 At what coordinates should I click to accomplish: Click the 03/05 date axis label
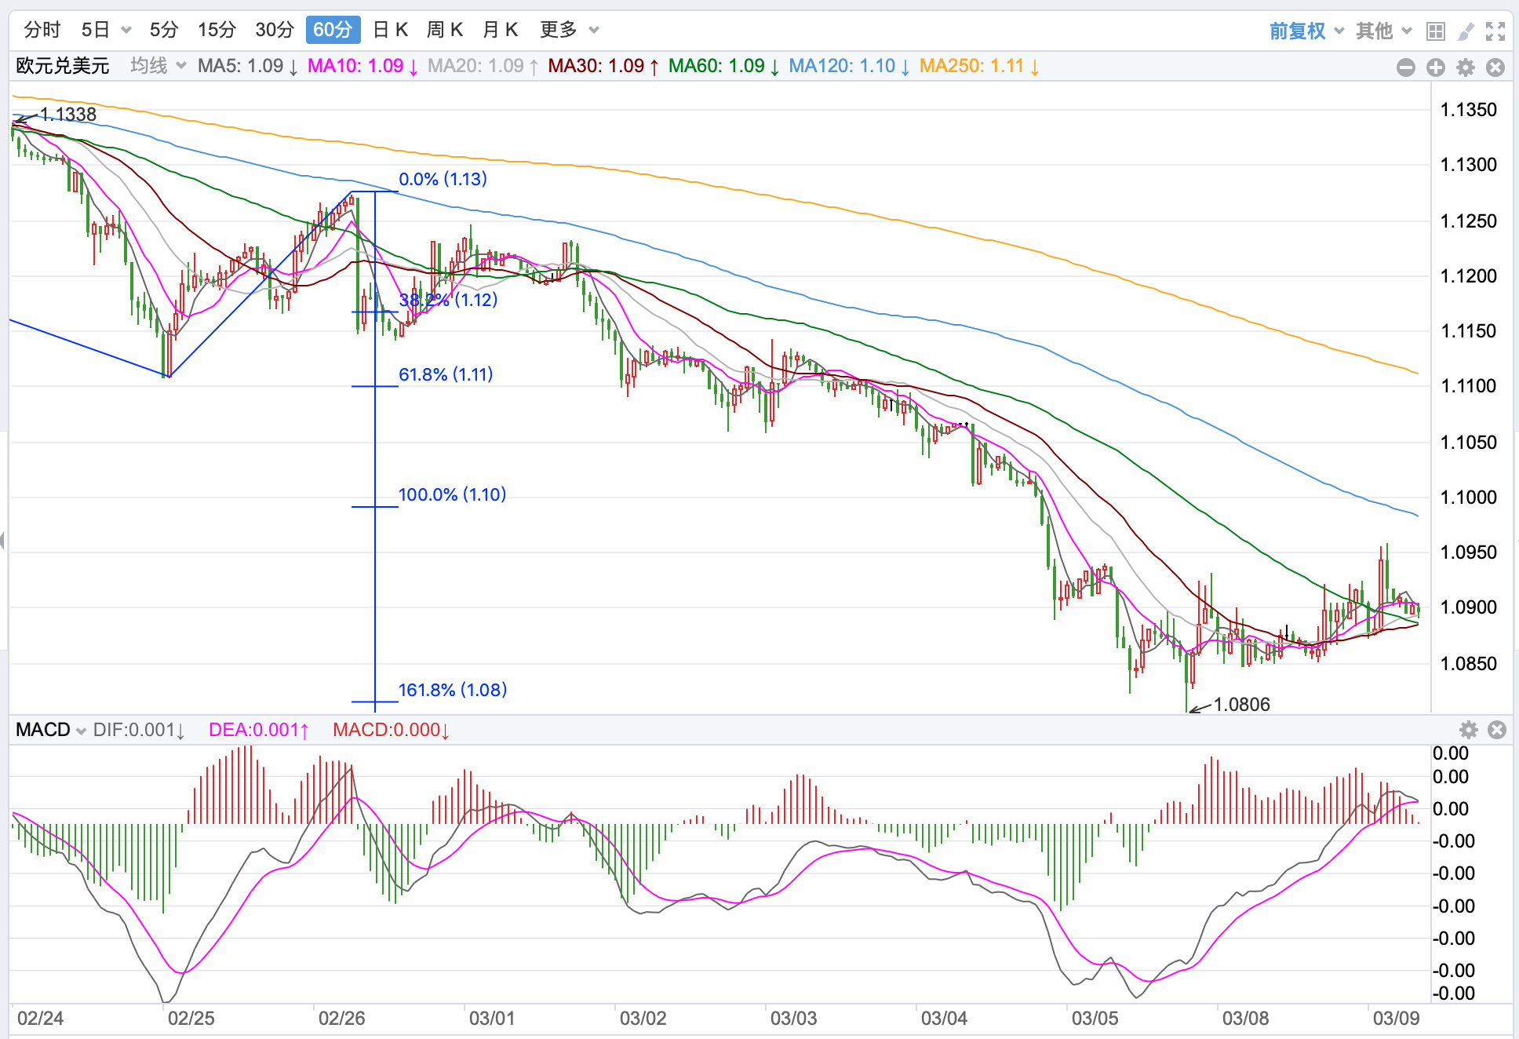coord(1095,1019)
